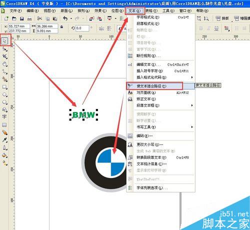Select the Polygon tool
The height and width of the screenshot is (230, 250).
[x=4, y=102]
